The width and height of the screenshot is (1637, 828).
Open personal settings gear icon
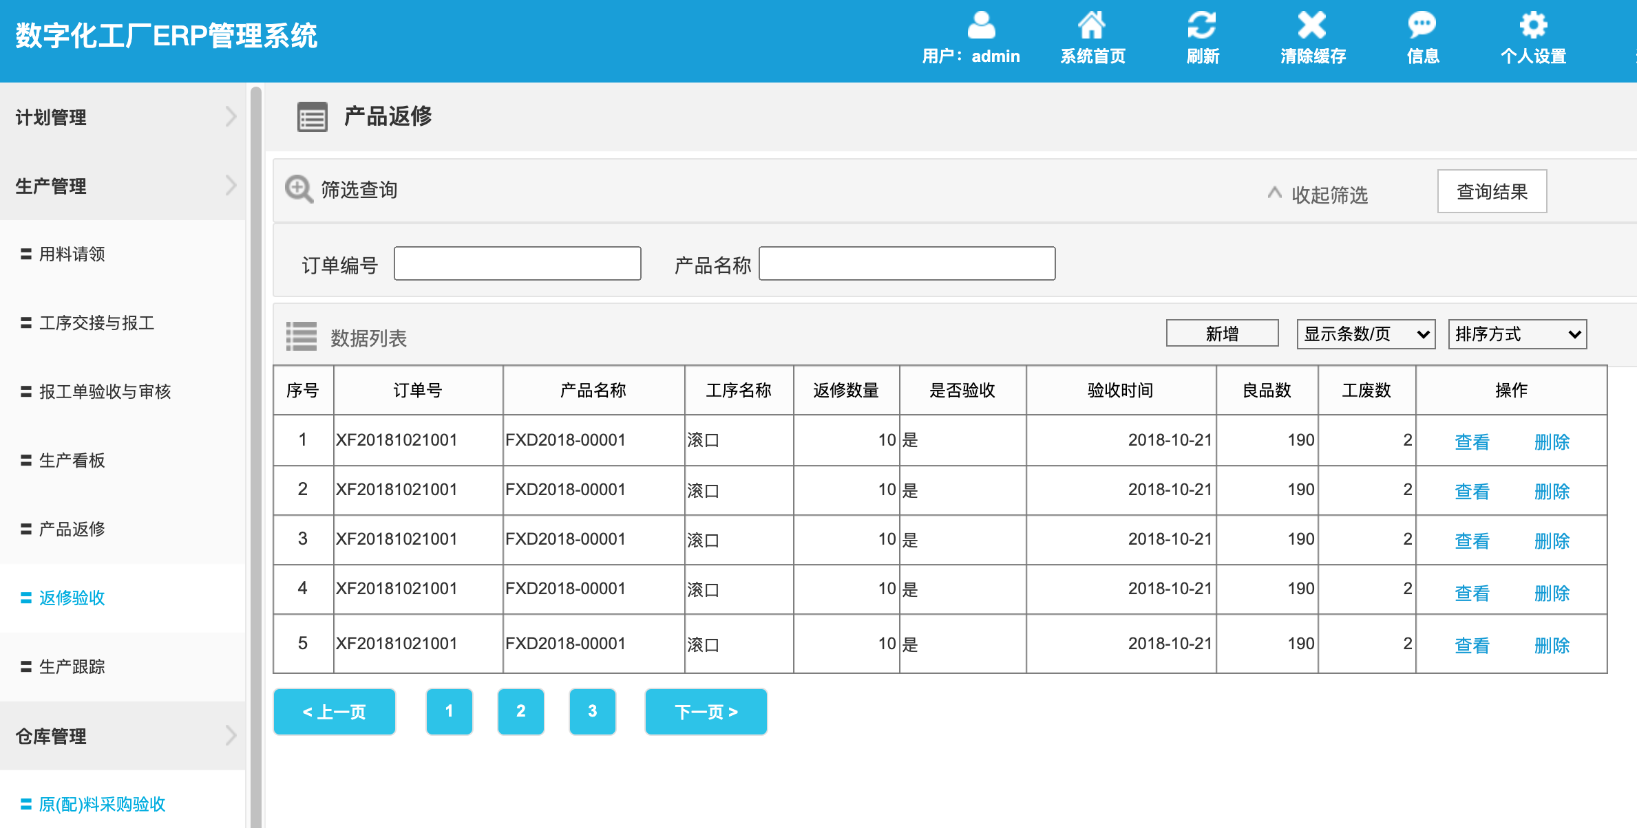tap(1533, 26)
